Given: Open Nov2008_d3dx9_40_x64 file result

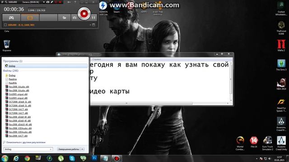Looking at the screenshot, I should tap(20, 117).
